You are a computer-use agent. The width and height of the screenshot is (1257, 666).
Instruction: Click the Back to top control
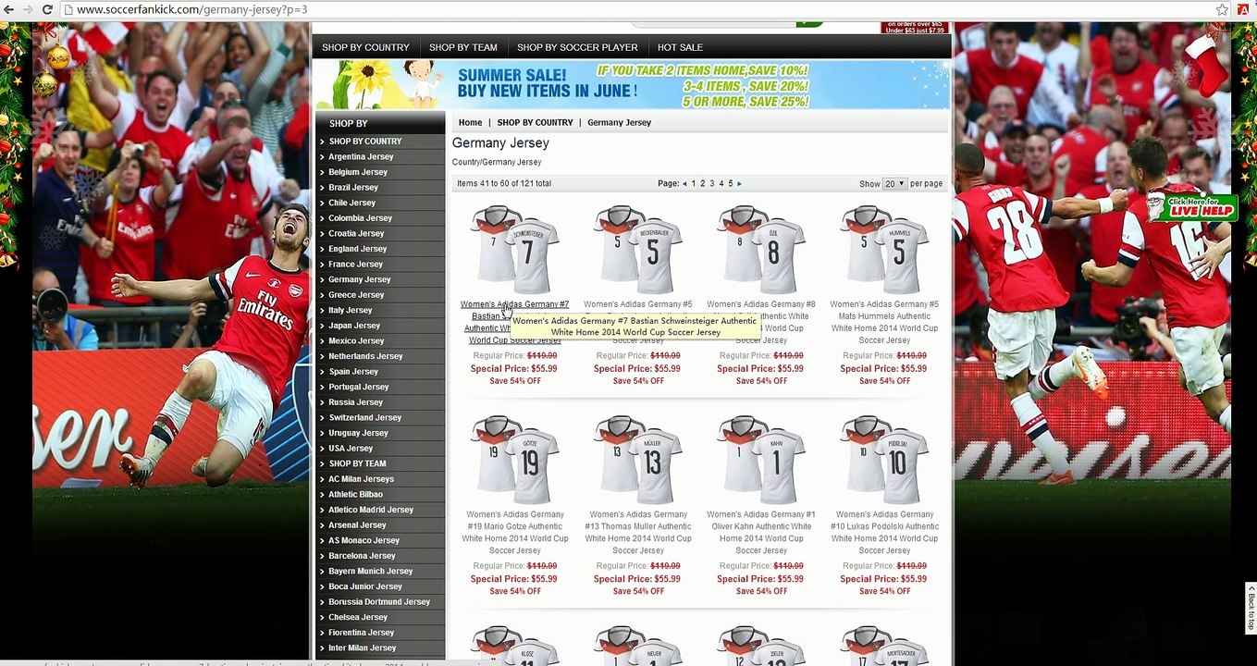(1251, 606)
